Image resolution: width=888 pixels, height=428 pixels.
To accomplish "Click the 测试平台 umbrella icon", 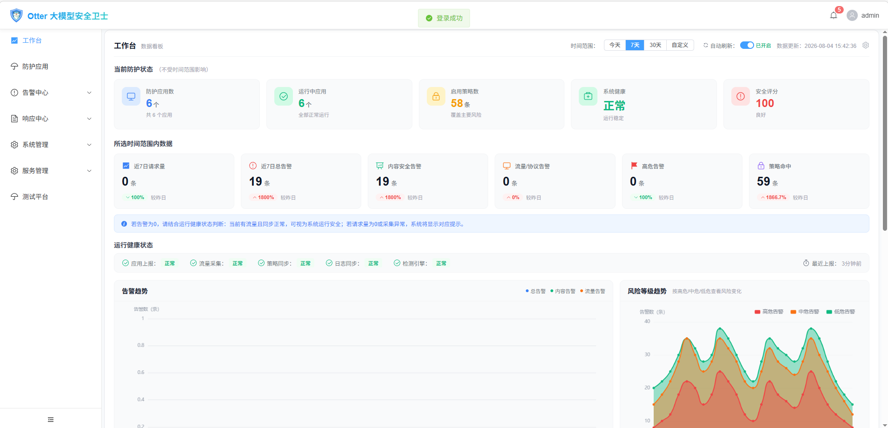I will point(14,197).
